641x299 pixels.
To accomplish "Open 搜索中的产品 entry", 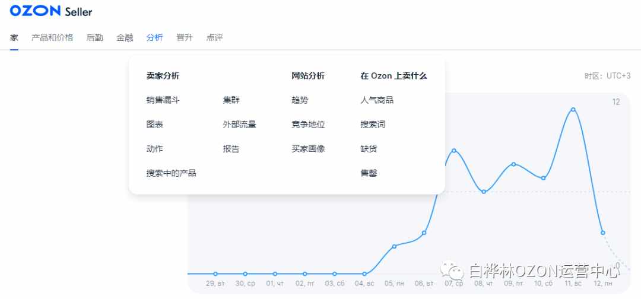I will pos(172,173).
